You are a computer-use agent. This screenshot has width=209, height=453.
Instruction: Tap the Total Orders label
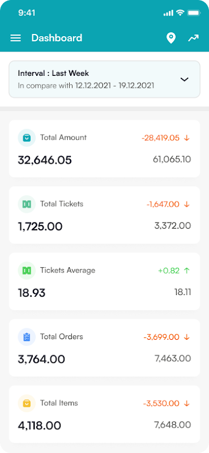click(x=62, y=336)
